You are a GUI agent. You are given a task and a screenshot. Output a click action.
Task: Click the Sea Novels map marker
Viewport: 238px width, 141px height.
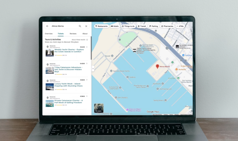click(163, 84)
